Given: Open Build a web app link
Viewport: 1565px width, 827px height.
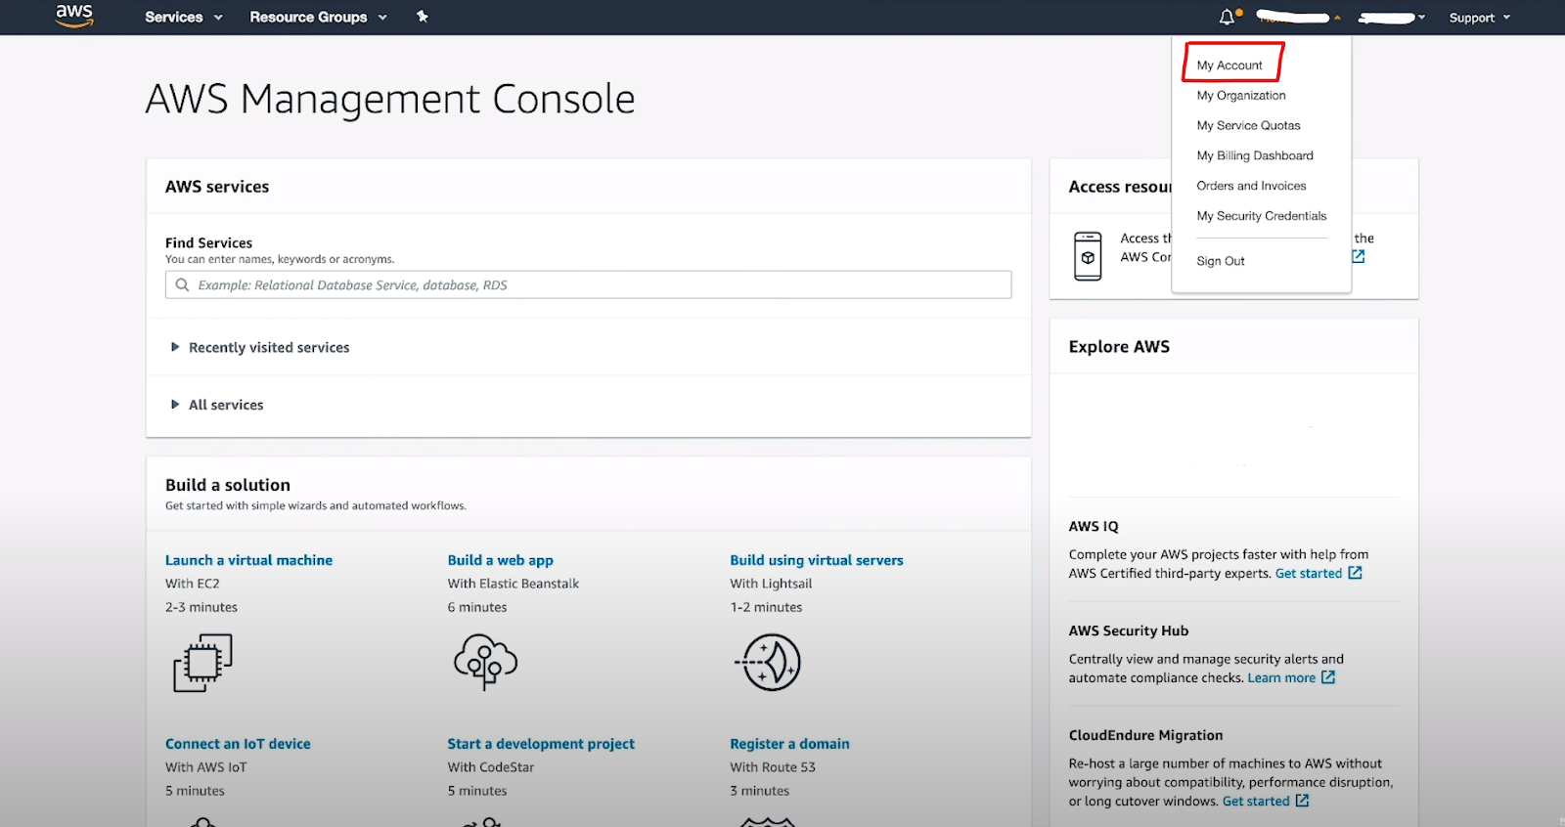Looking at the screenshot, I should [501, 560].
